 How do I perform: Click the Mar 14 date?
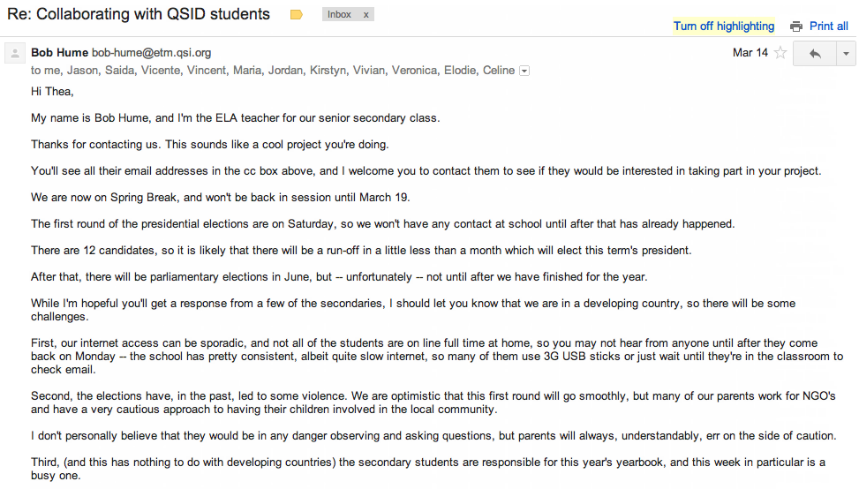click(x=750, y=53)
